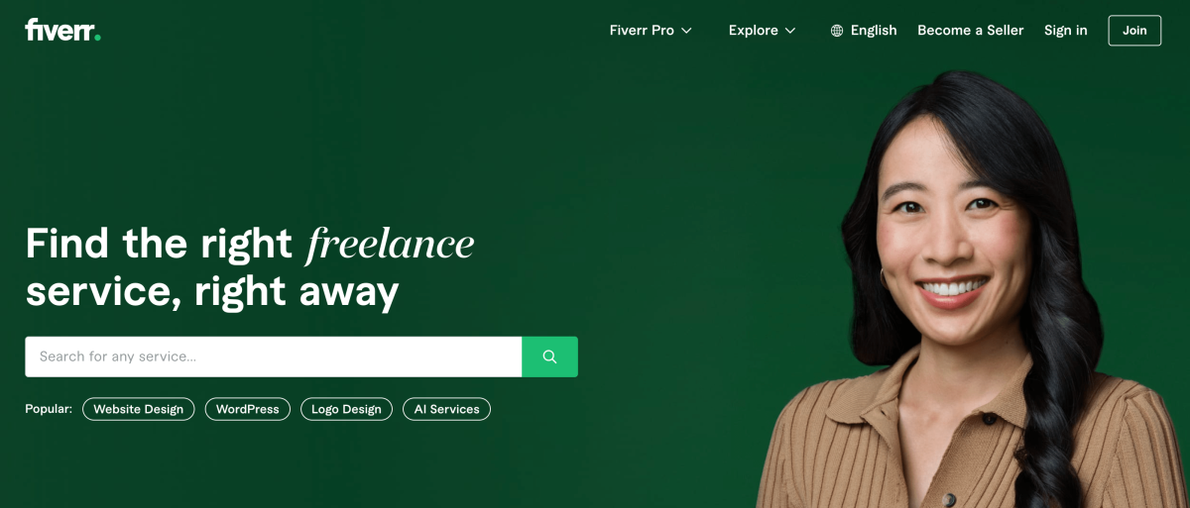Select the English language option
This screenshot has height=508, width=1190.
tap(874, 31)
